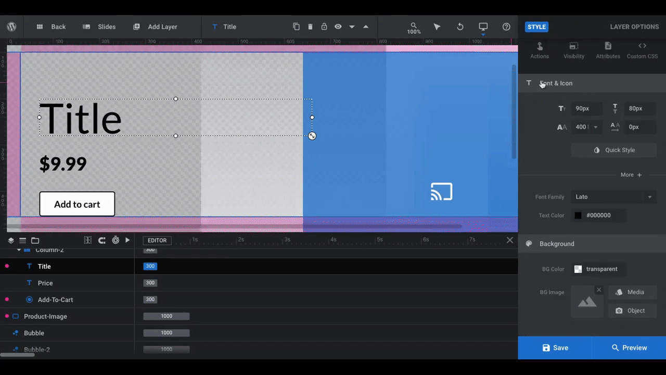Select the $9.99 price text on canvas
666x375 pixels.
tap(63, 164)
